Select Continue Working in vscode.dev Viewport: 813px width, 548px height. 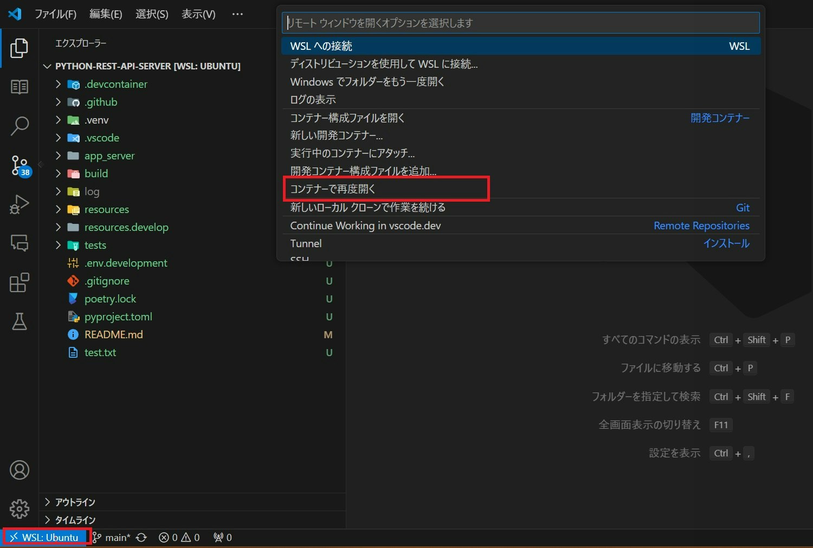[x=521, y=225]
